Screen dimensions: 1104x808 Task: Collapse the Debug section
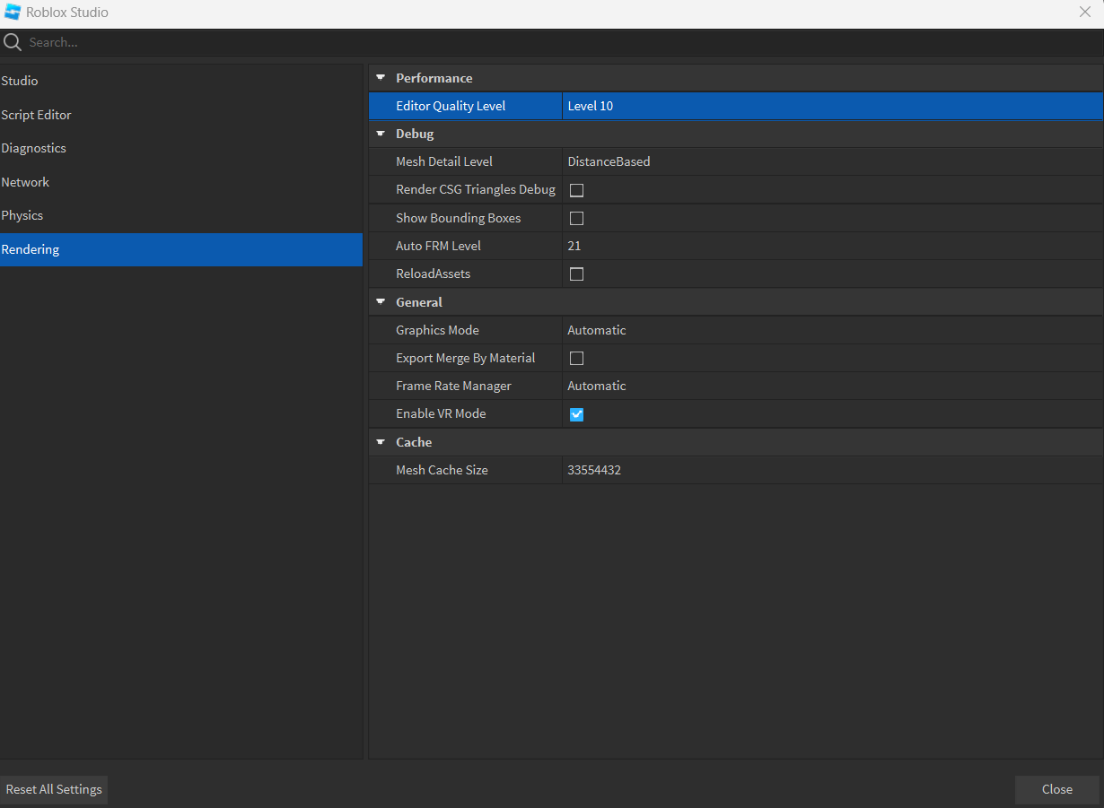pos(381,133)
